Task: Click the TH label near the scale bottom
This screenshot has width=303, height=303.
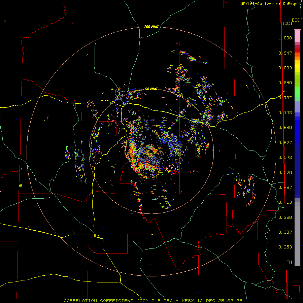Action: (x=289, y=262)
